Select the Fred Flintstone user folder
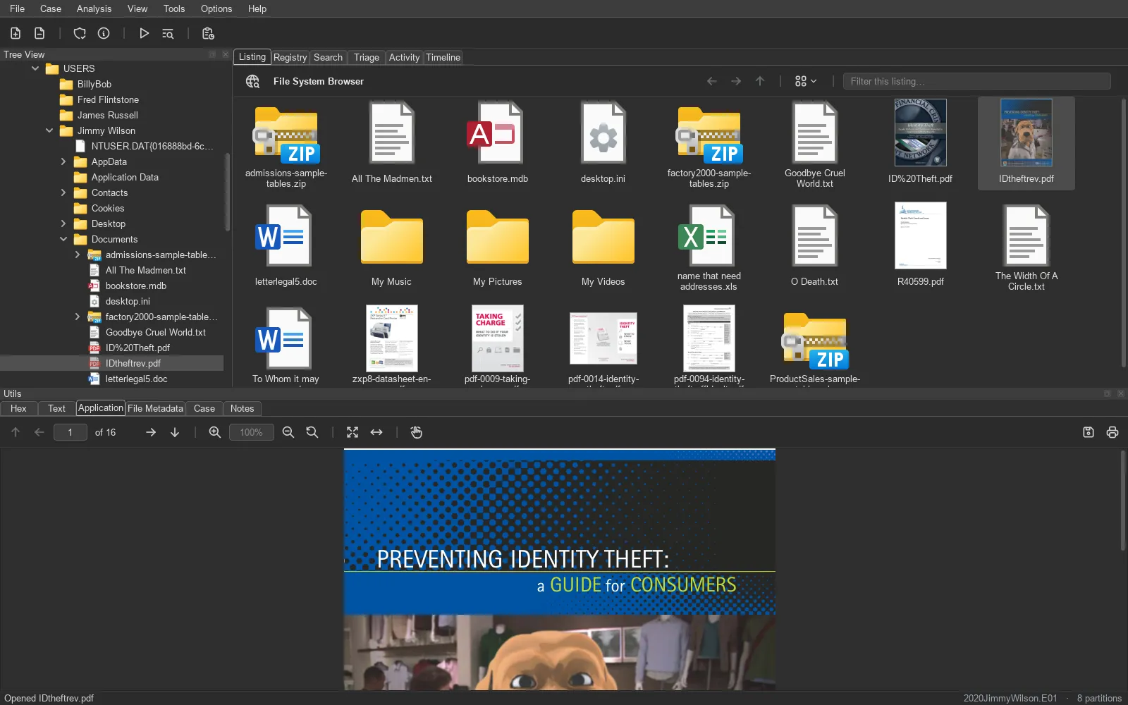The image size is (1128, 705). pos(108,99)
